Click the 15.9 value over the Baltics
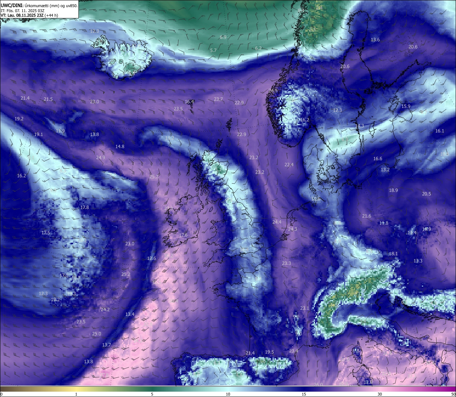The width and height of the screenshot is (456, 397). [x=406, y=106]
